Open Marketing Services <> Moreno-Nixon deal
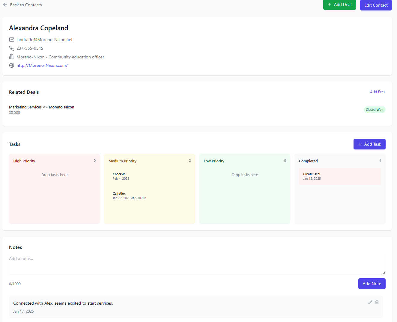 [x=42, y=107]
